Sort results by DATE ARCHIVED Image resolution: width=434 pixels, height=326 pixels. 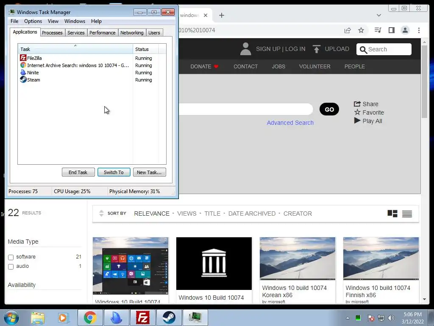(252, 214)
